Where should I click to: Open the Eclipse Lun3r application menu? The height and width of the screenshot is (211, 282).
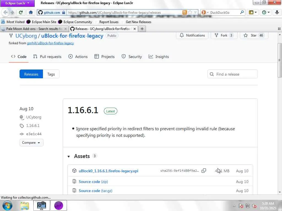[x=17, y=3]
